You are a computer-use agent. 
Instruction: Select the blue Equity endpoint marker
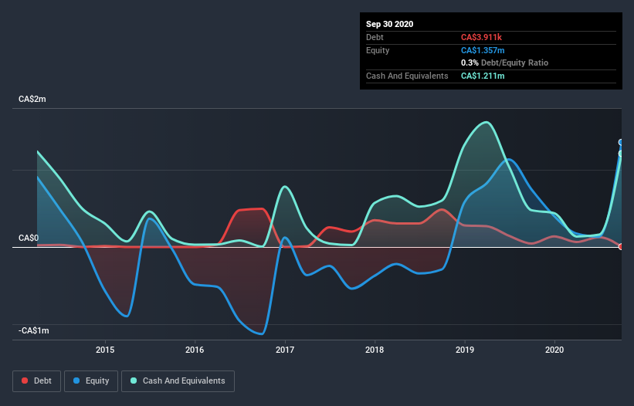621,142
